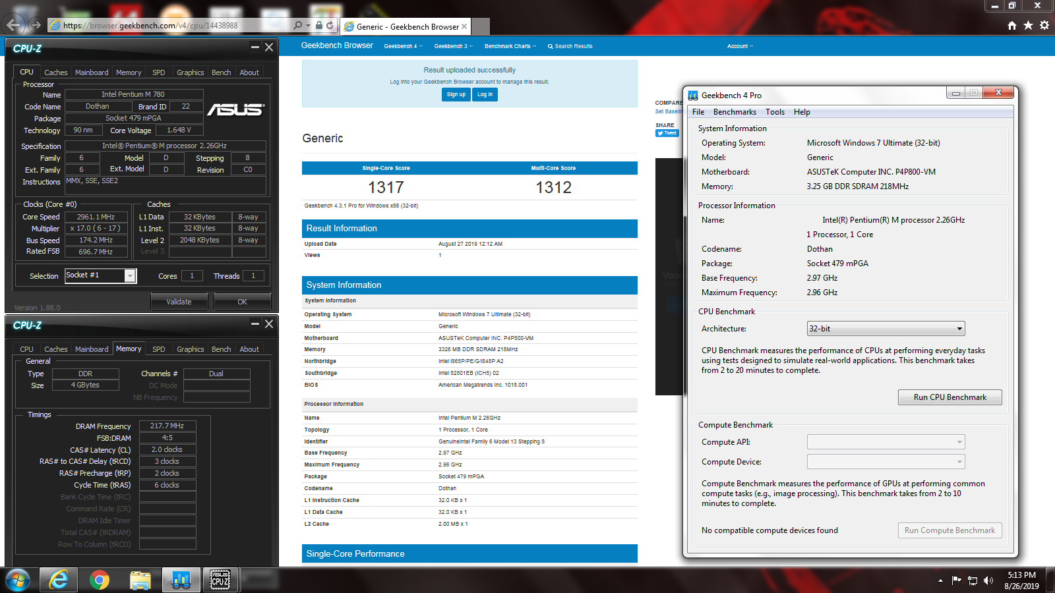Click Core Speed value 2961.1 MHz
The height and width of the screenshot is (593, 1055).
96,217
